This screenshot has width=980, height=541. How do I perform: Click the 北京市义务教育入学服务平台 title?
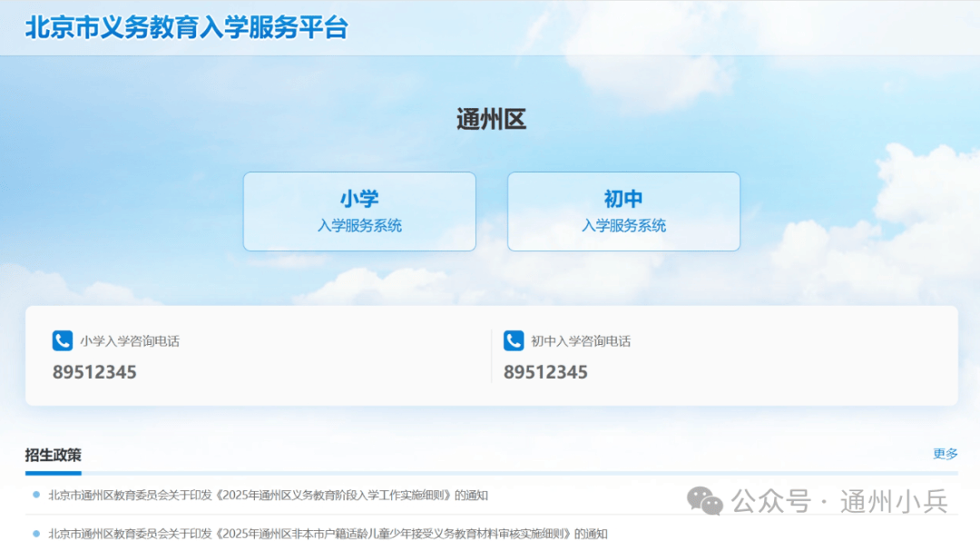tap(186, 27)
